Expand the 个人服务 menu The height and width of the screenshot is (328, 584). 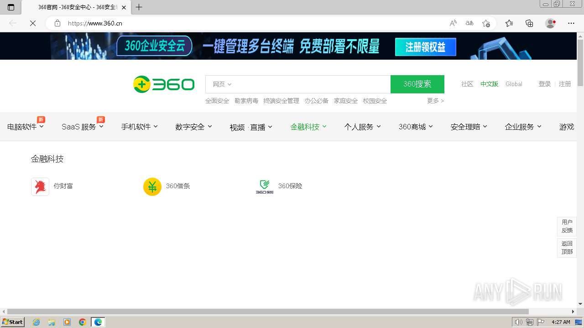pos(362,127)
